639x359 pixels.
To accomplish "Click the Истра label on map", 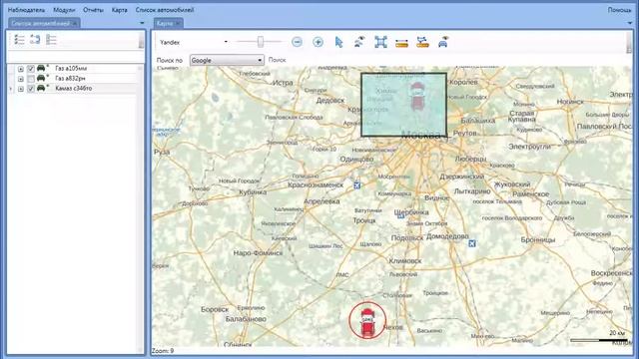I will (x=283, y=83).
